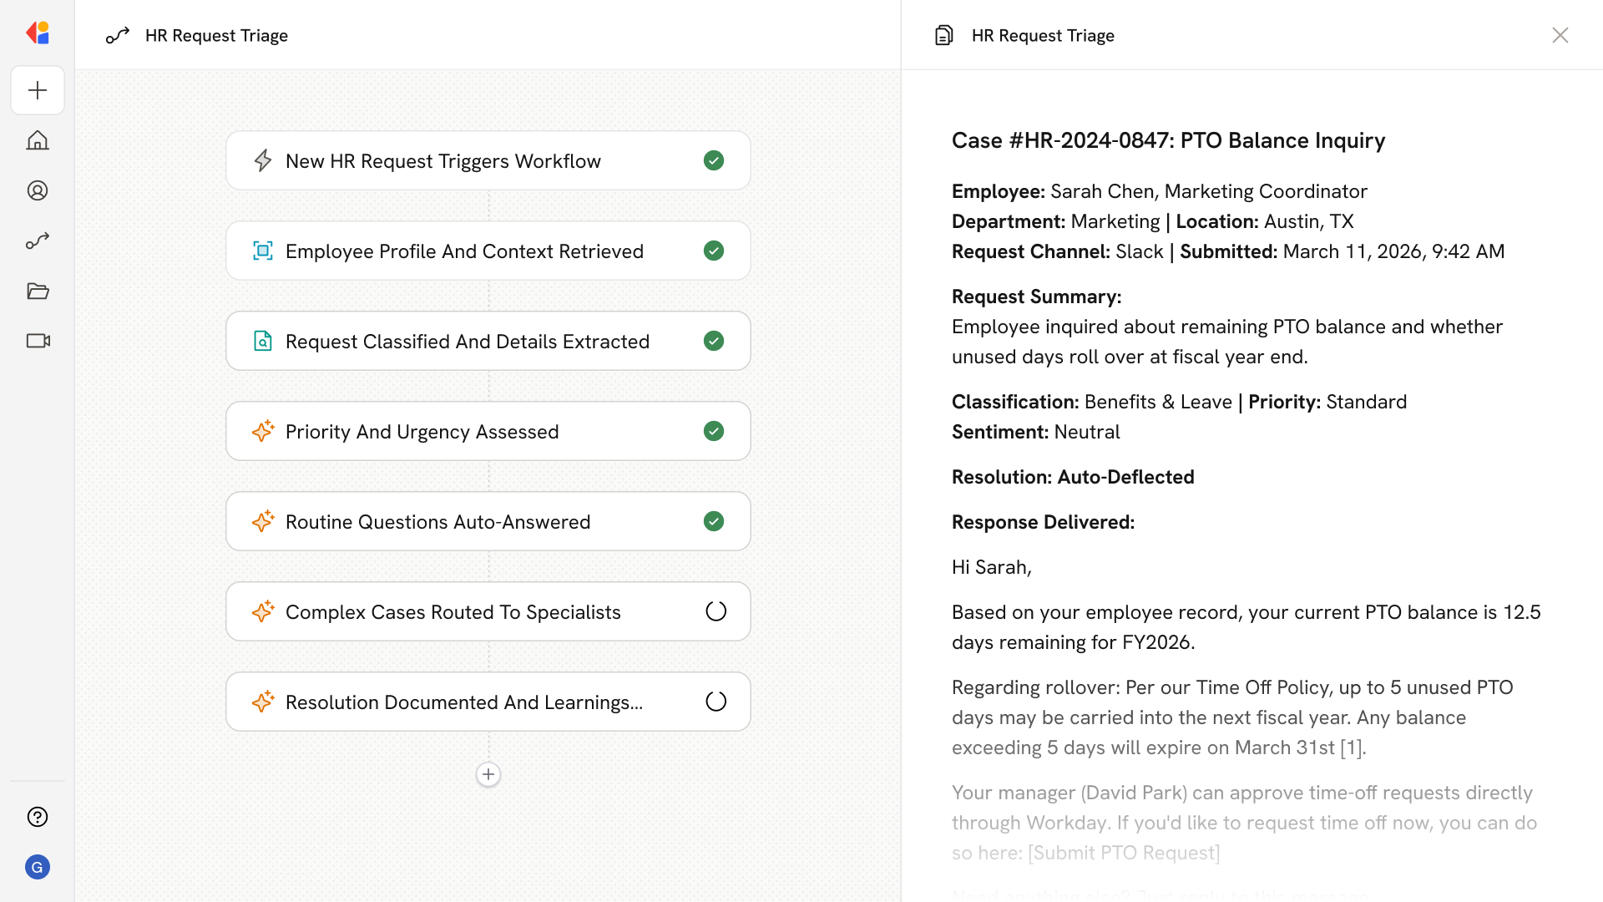1603x902 pixels.
Task: Select Employee Profile And Context Retrieved step
Action: (464, 251)
